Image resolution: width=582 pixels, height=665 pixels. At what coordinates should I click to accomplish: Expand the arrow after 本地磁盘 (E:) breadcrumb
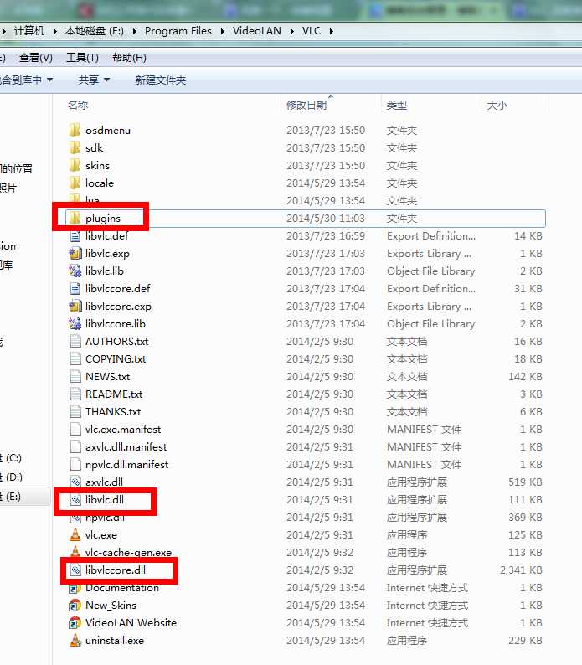coord(135,31)
